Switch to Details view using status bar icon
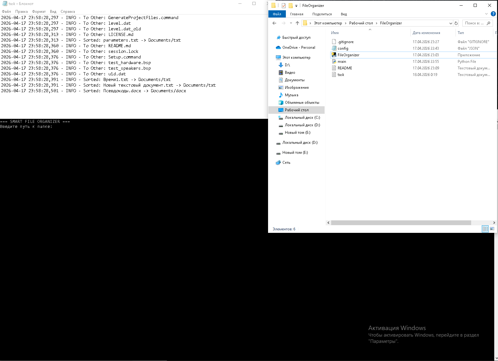The width and height of the screenshot is (498, 361). [485, 229]
